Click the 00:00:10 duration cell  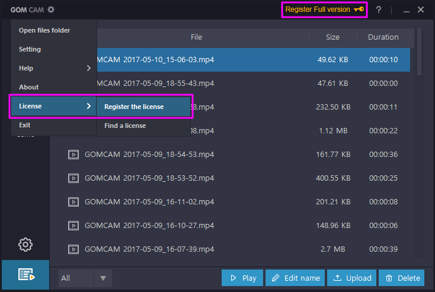[383, 60]
